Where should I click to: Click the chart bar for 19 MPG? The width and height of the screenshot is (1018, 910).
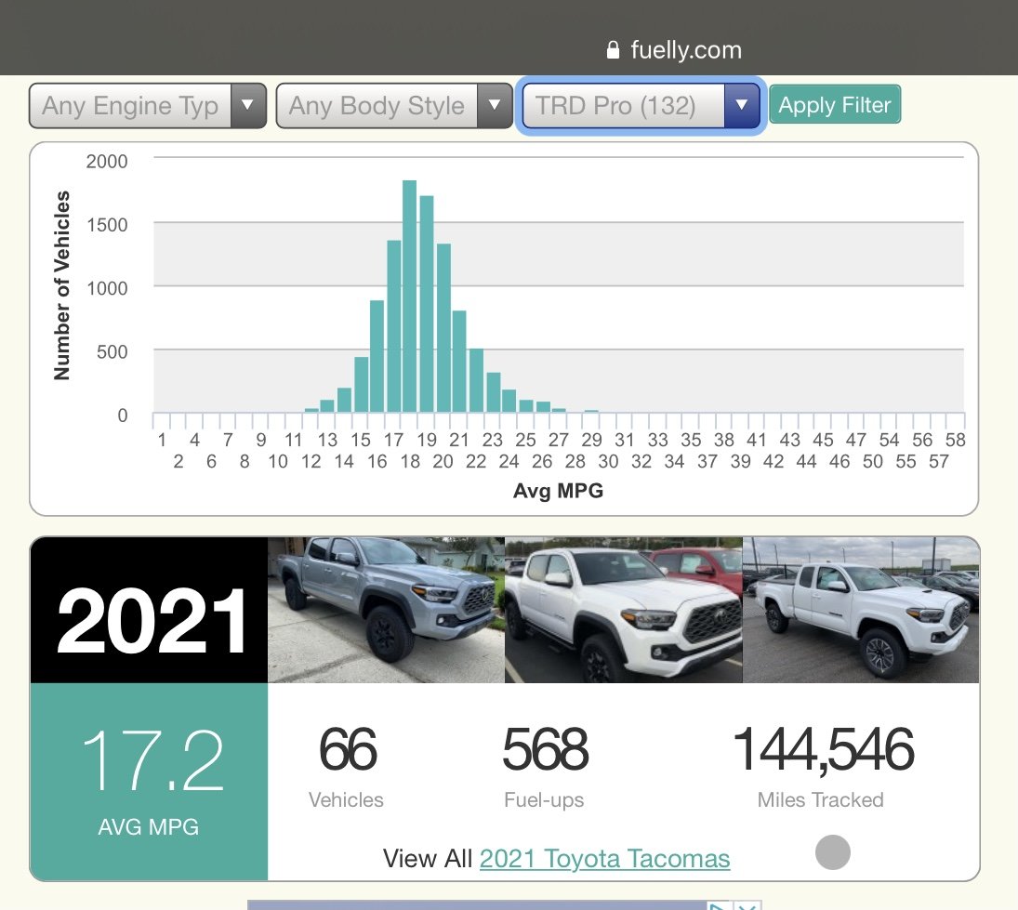pos(427,304)
